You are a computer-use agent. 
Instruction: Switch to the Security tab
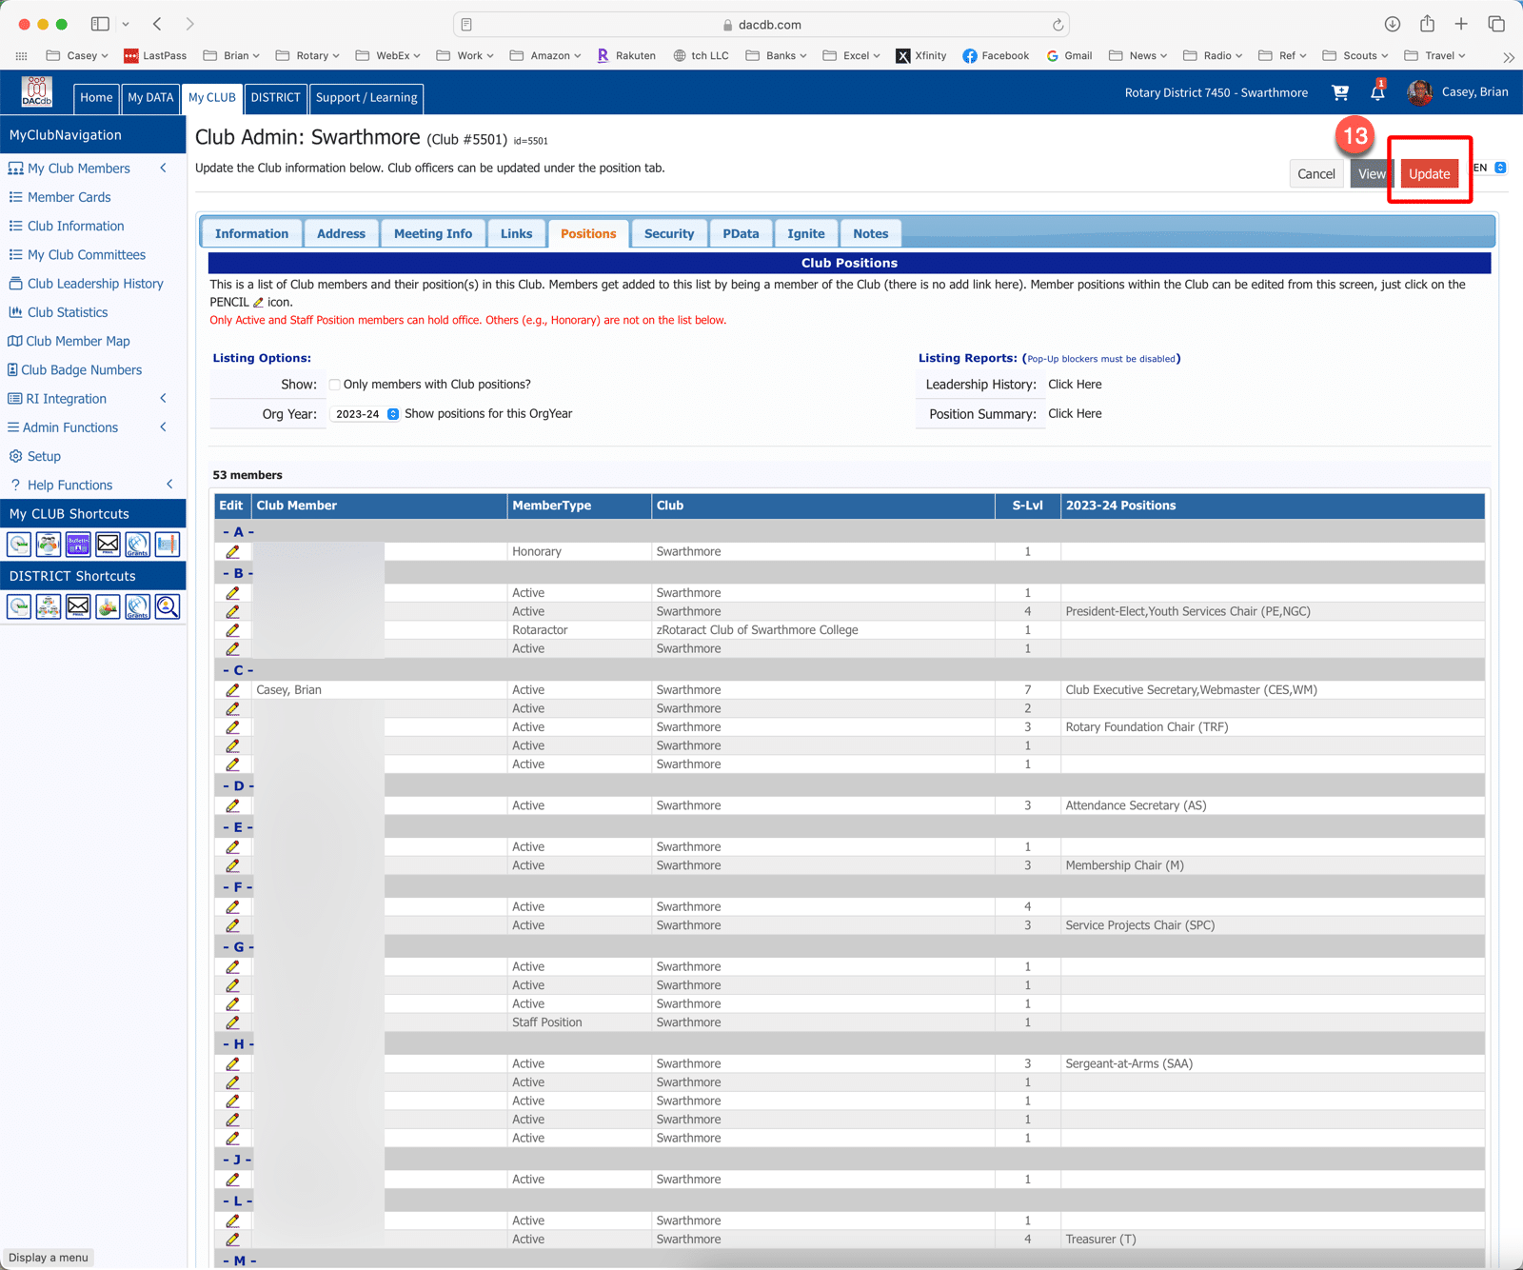click(669, 233)
